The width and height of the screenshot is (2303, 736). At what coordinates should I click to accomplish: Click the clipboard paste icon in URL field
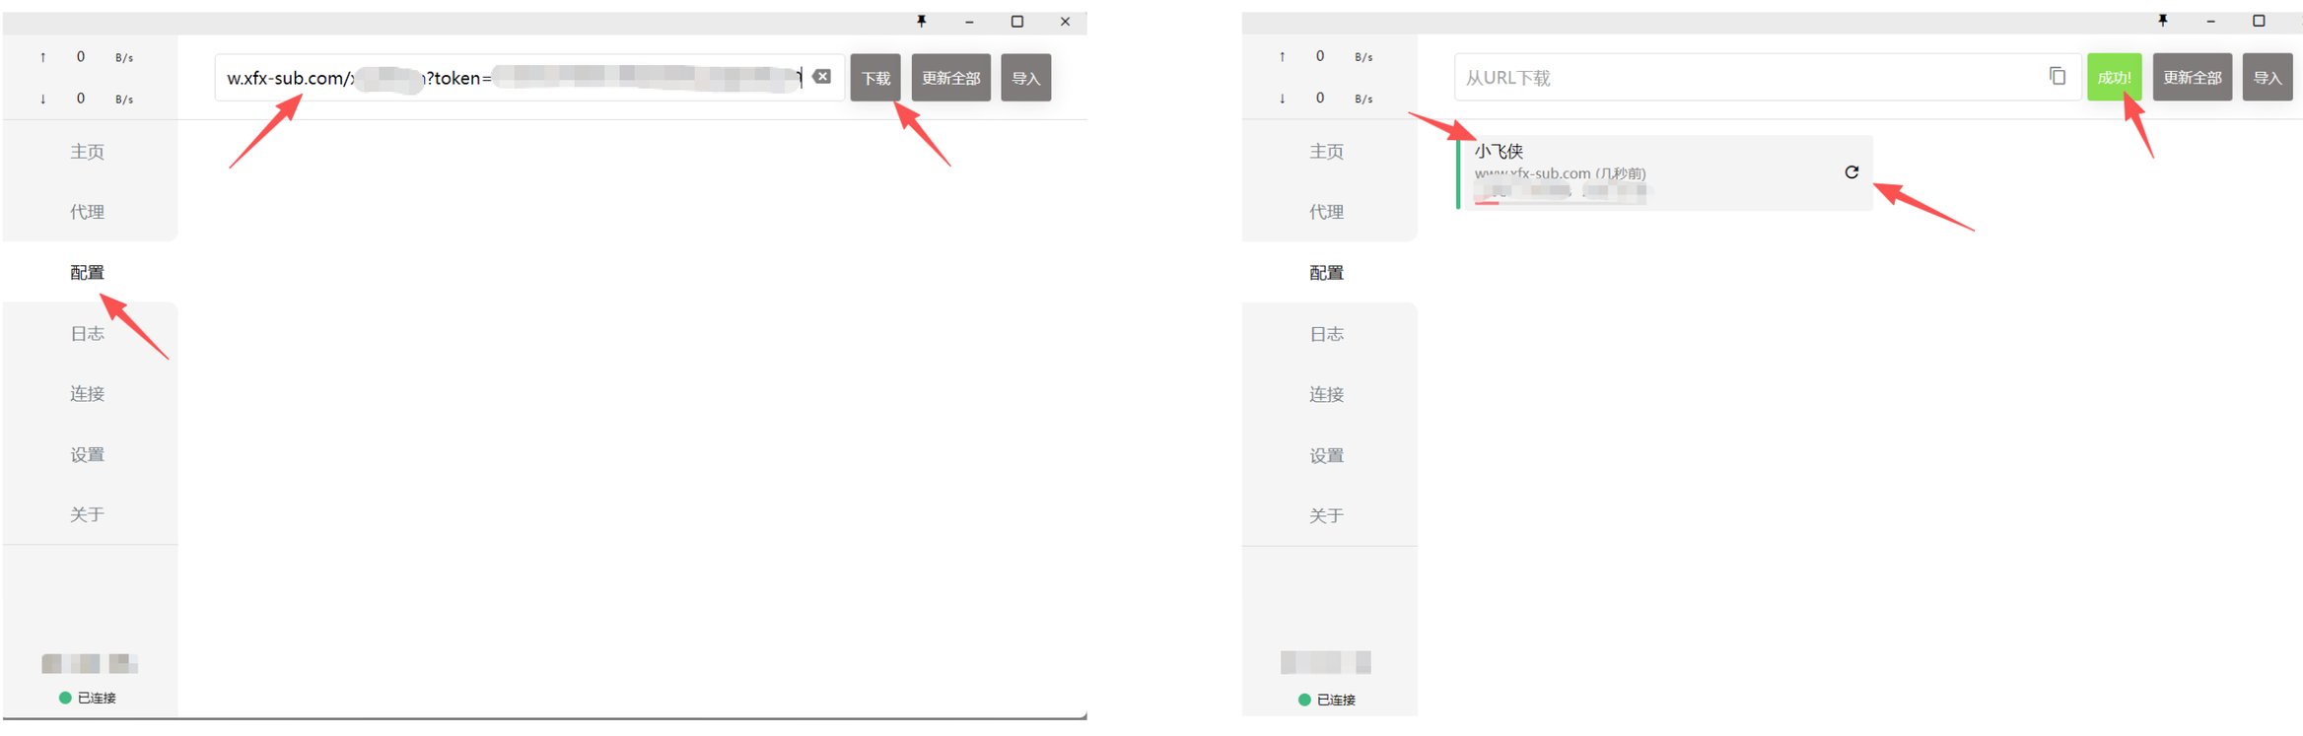click(x=2057, y=76)
